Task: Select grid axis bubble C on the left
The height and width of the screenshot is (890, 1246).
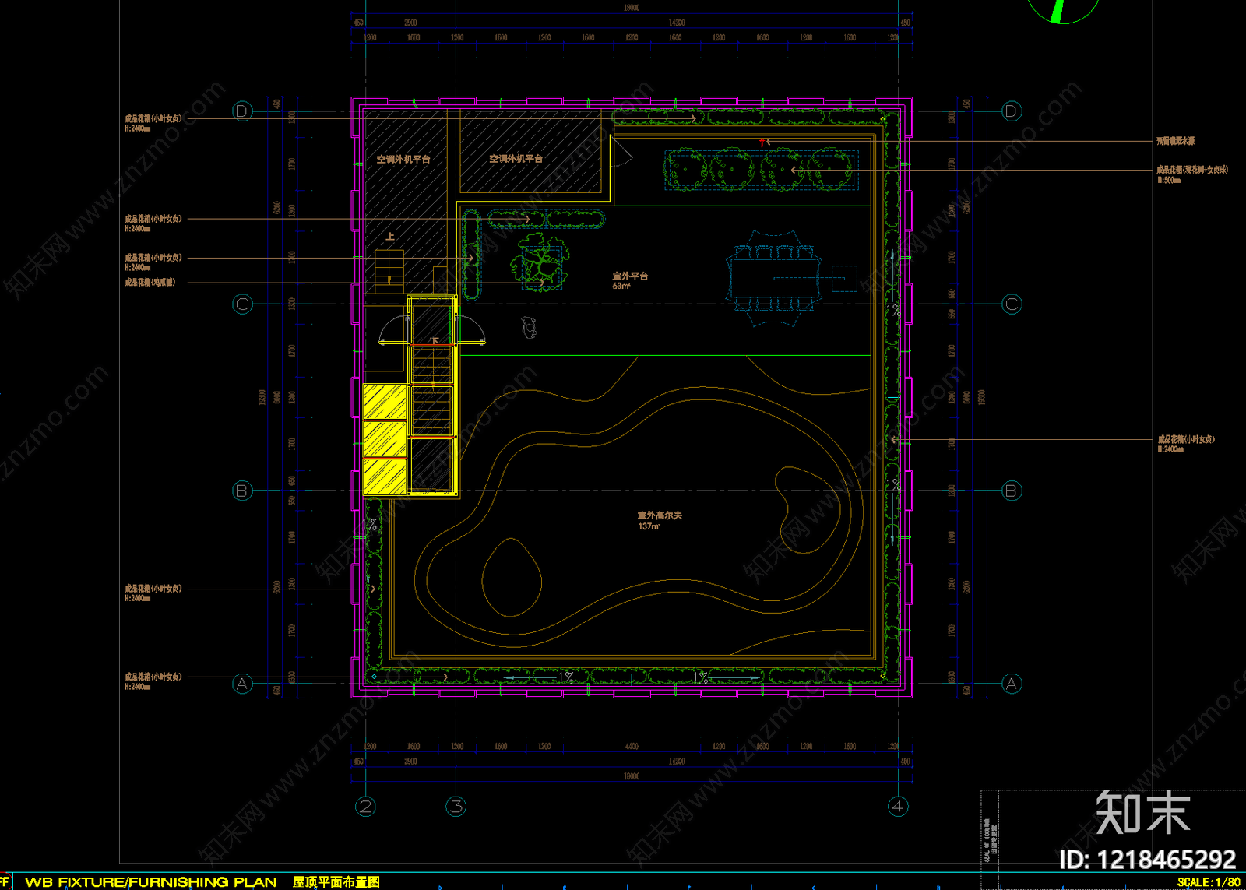Action: point(242,304)
